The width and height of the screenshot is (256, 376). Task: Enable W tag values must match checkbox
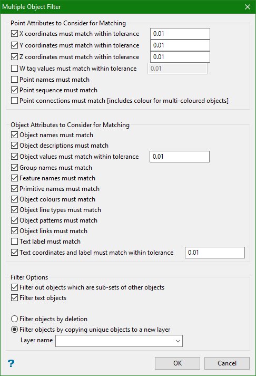14,69
